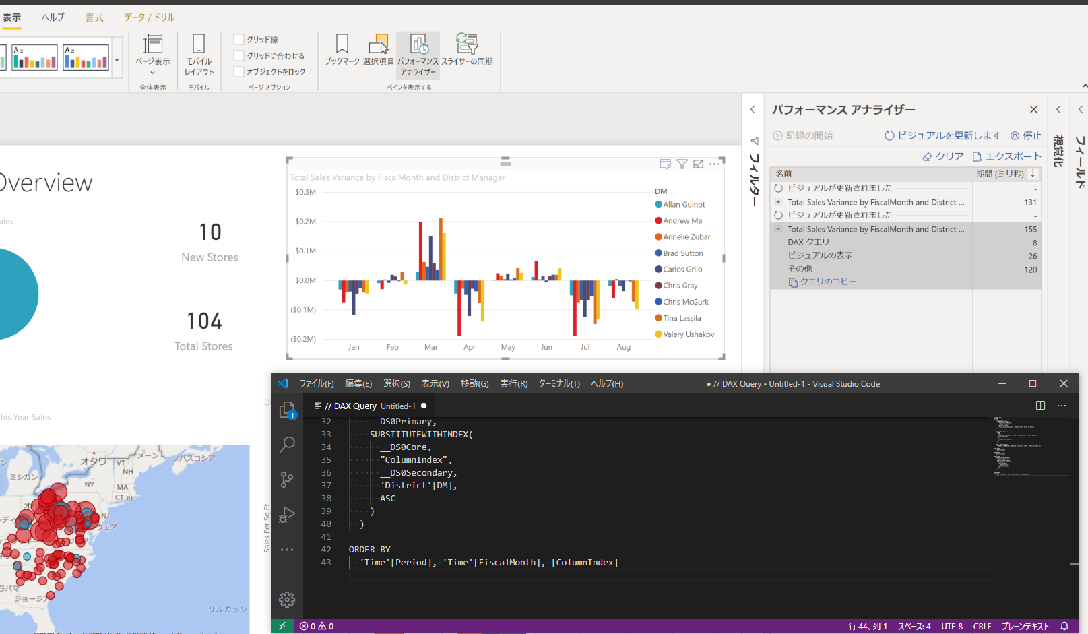
Task: Open the VS Code Explorer icon
Action: coord(287,410)
